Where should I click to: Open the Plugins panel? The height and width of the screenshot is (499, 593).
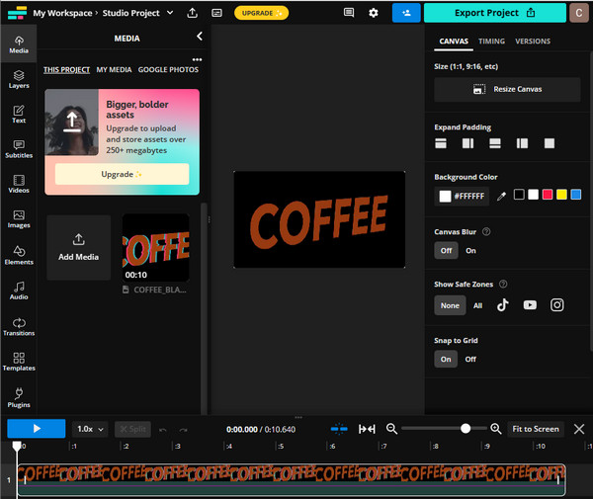pos(19,397)
